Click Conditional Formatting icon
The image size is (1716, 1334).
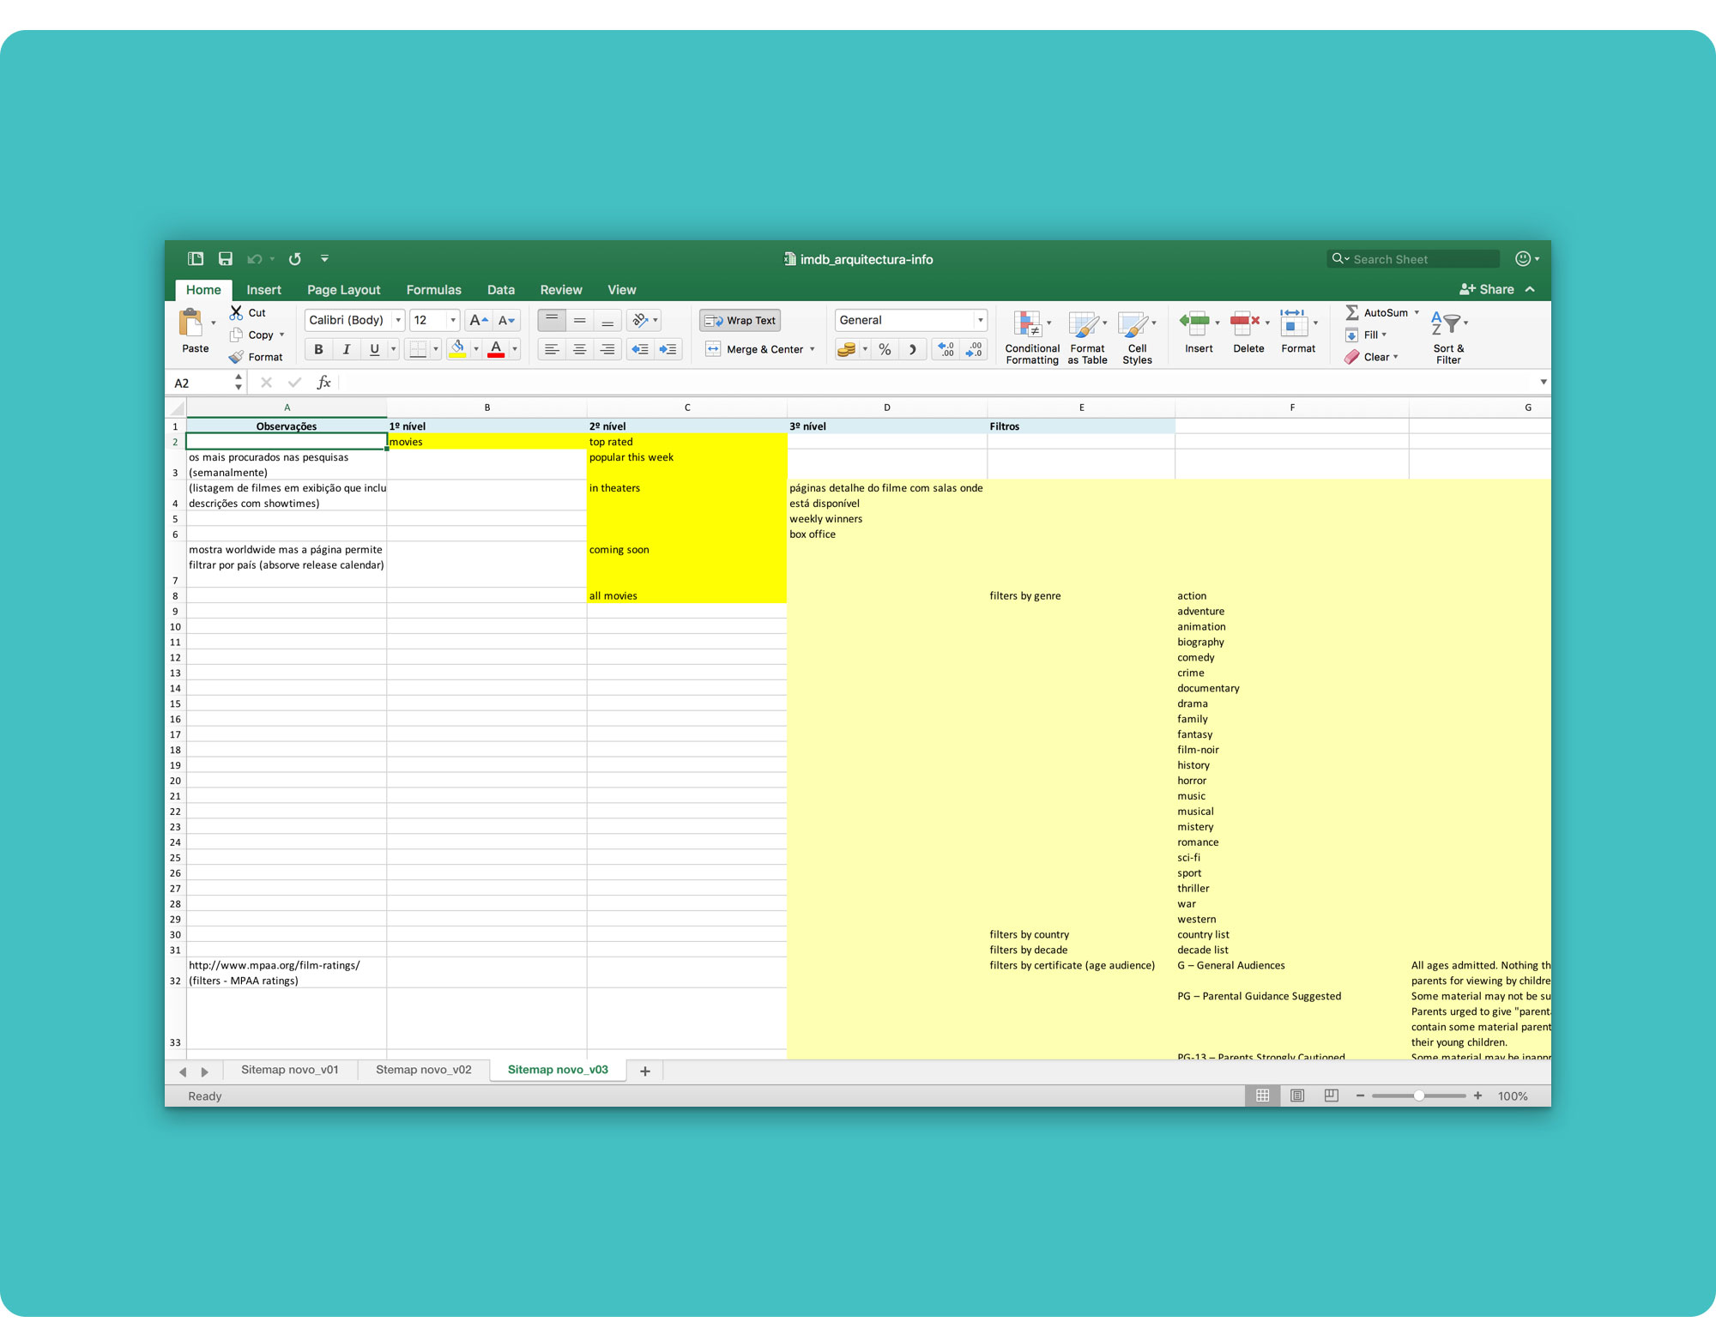click(x=1028, y=325)
